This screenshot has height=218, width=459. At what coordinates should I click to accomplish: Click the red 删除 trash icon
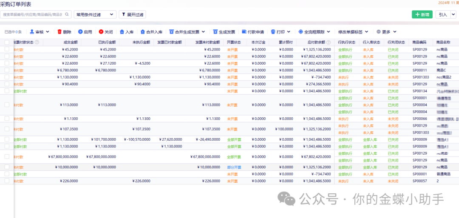(59, 32)
